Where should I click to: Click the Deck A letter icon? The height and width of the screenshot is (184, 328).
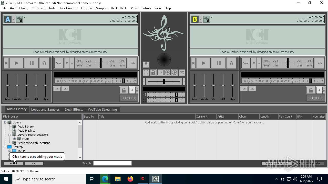[8, 19]
